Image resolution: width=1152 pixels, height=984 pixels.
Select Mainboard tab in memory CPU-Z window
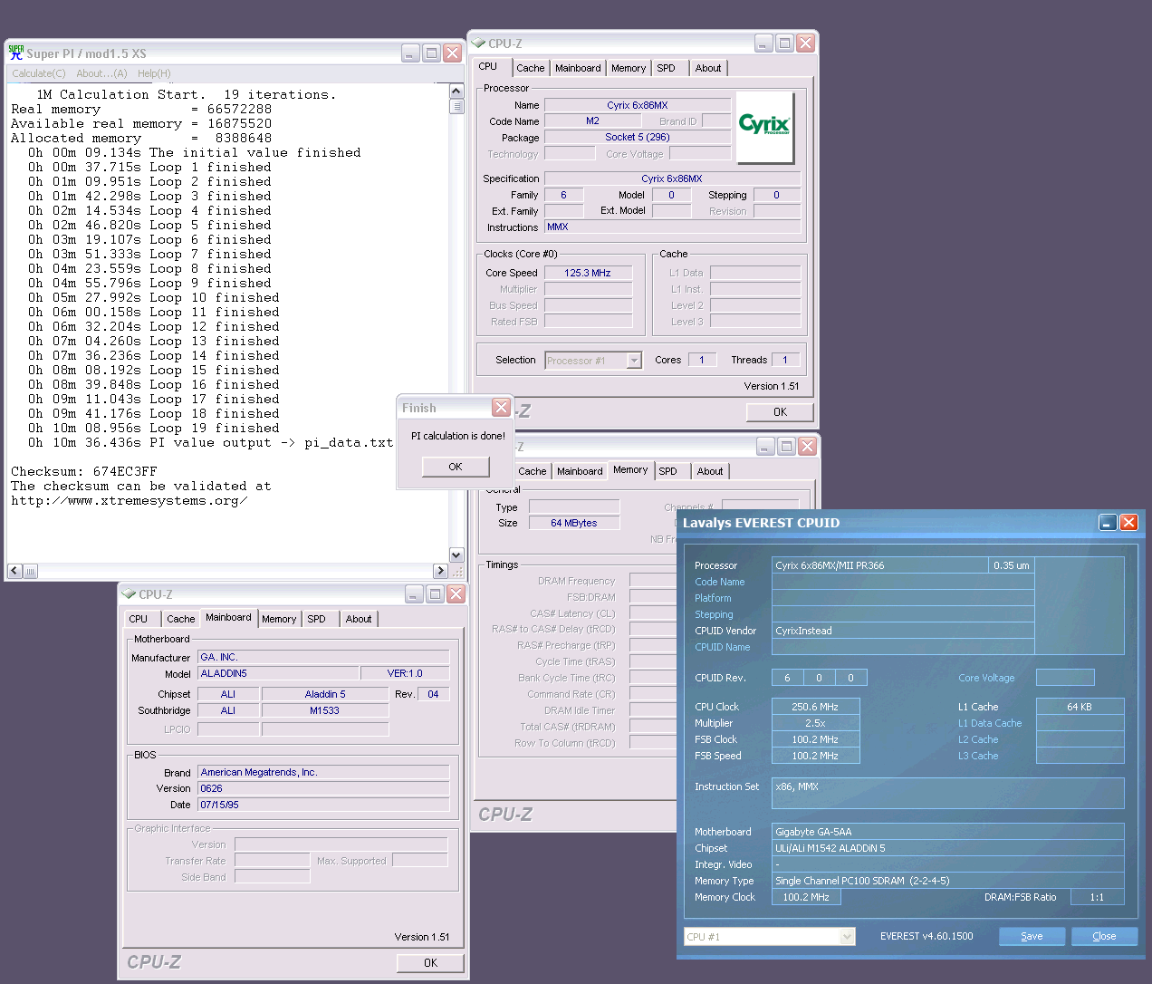tap(580, 471)
